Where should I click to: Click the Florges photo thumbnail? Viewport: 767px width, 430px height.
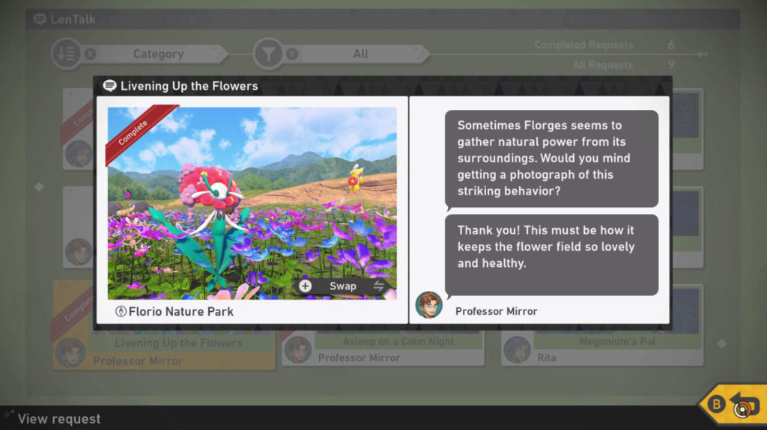252,203
